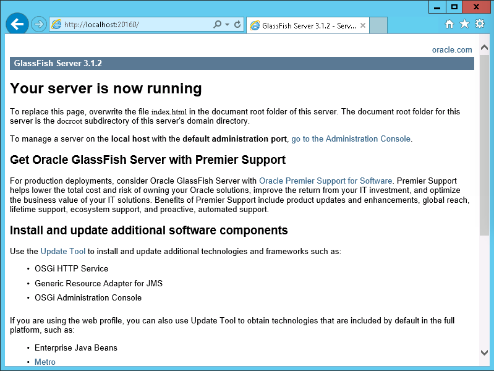Open the Metro link in list
Viewport: 494px width, 371px height.
(45, 362)
